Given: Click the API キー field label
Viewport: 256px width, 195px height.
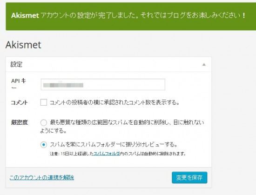Looking at the screenshot, I should tap(19, 84).
